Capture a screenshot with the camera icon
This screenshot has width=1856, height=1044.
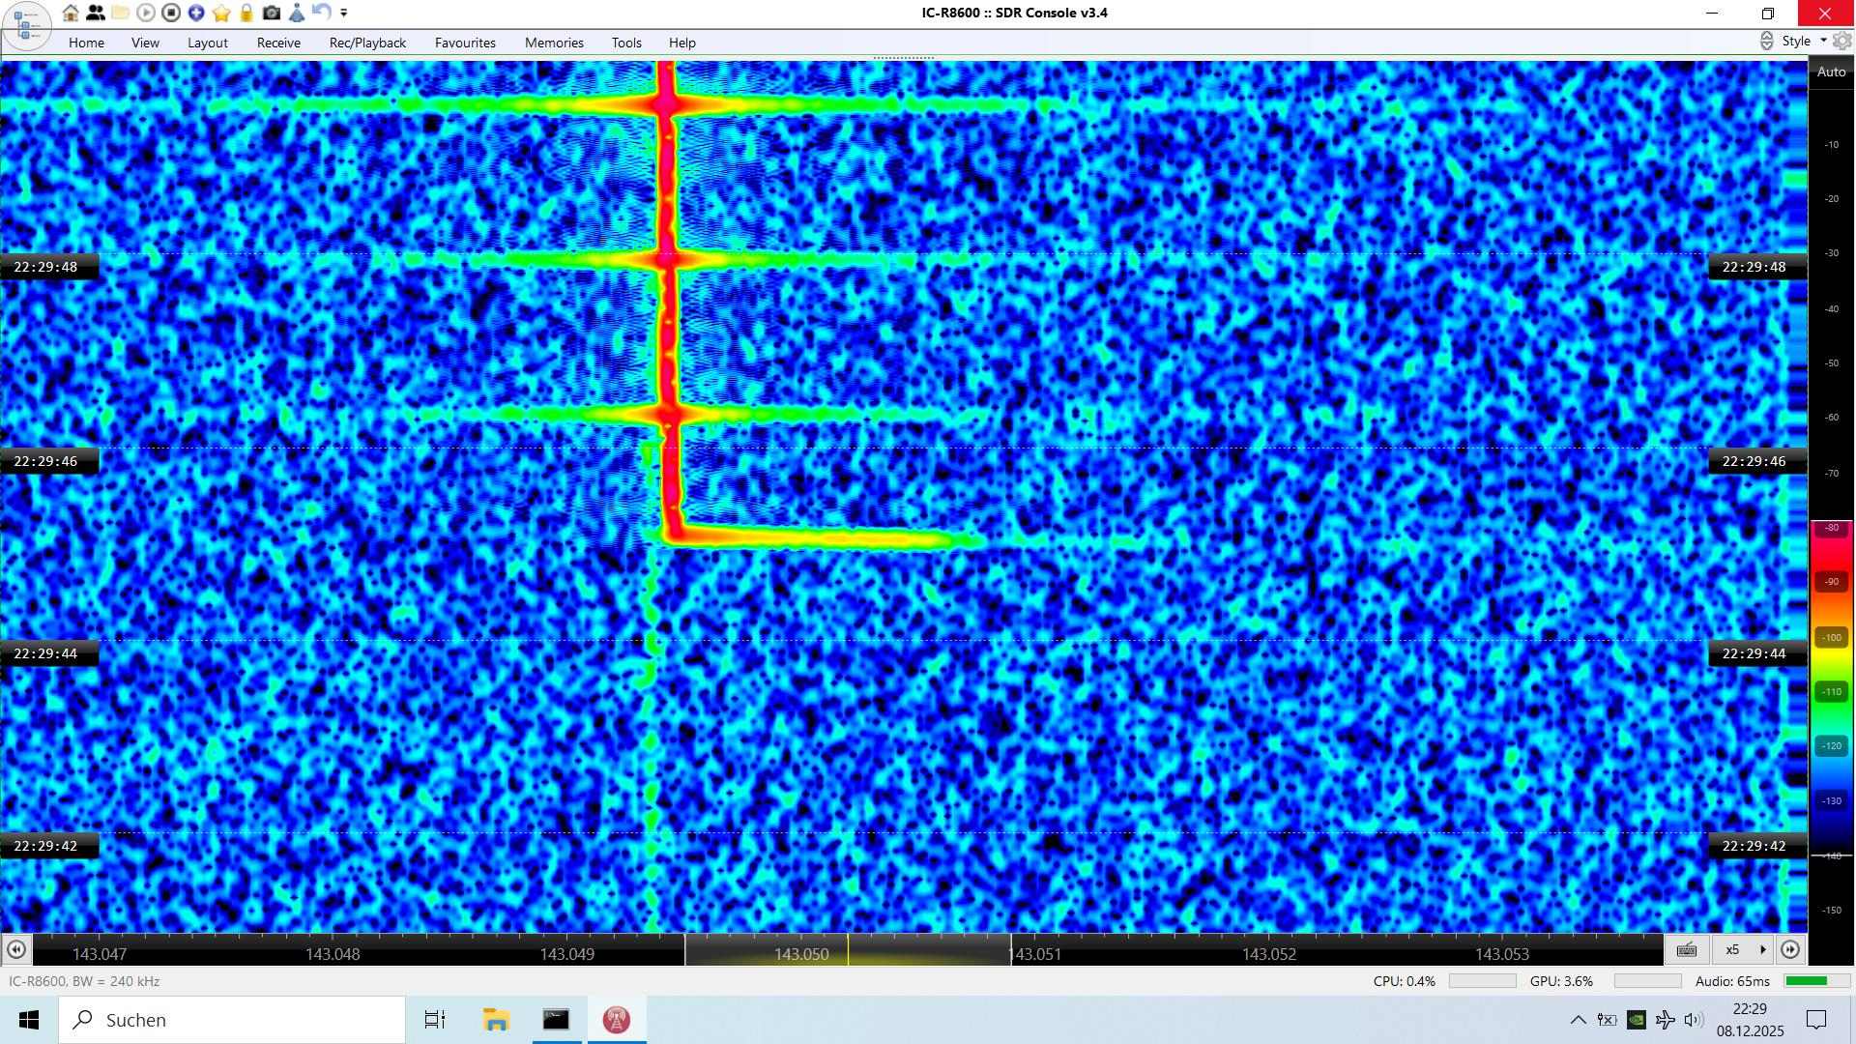tap(272, 13)
